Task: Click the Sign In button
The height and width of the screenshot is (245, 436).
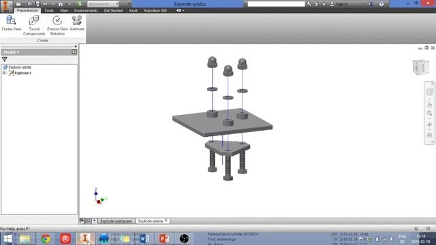Action: 339,4
